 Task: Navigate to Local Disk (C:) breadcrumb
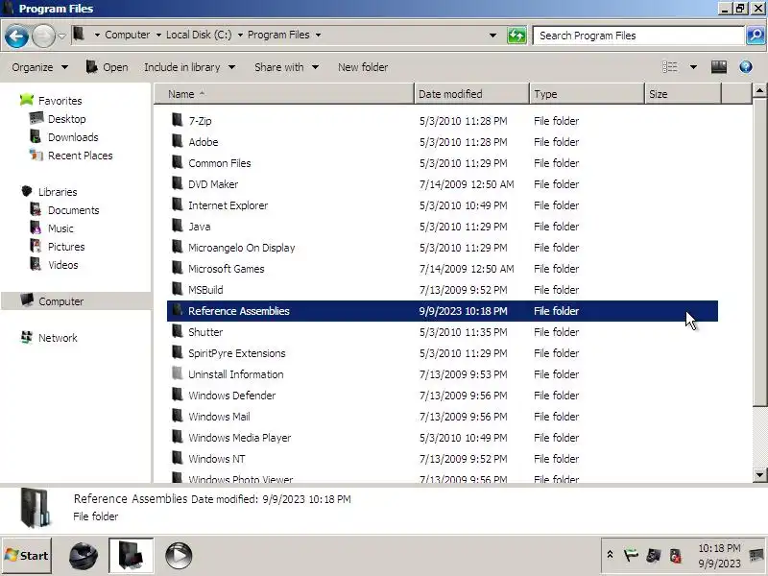[199, 35]
